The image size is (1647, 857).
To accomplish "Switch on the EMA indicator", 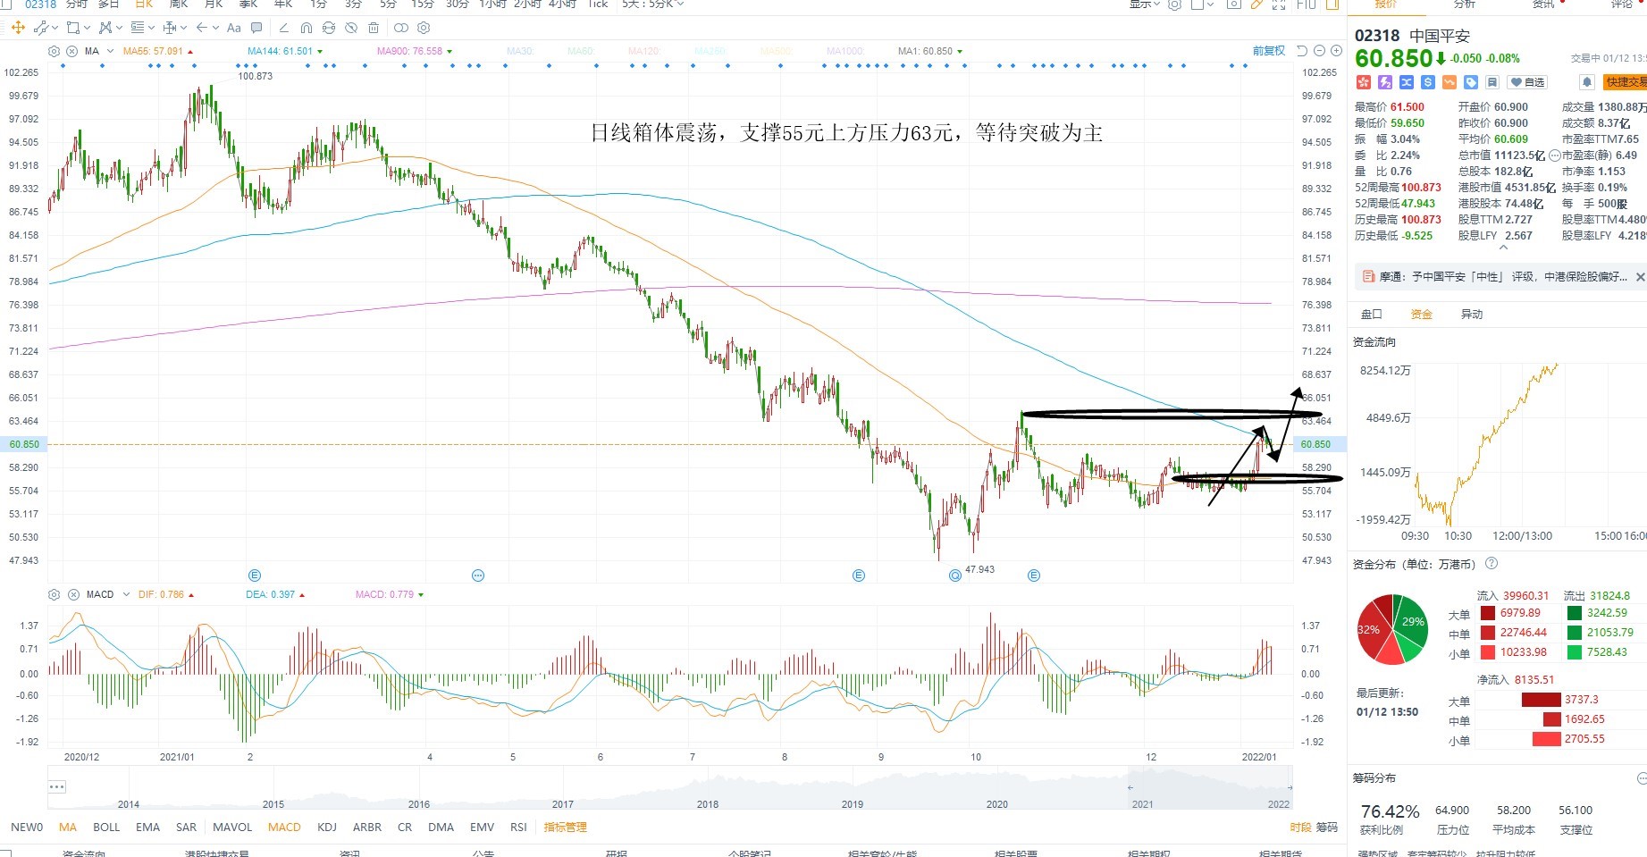I will click(147, 828).
